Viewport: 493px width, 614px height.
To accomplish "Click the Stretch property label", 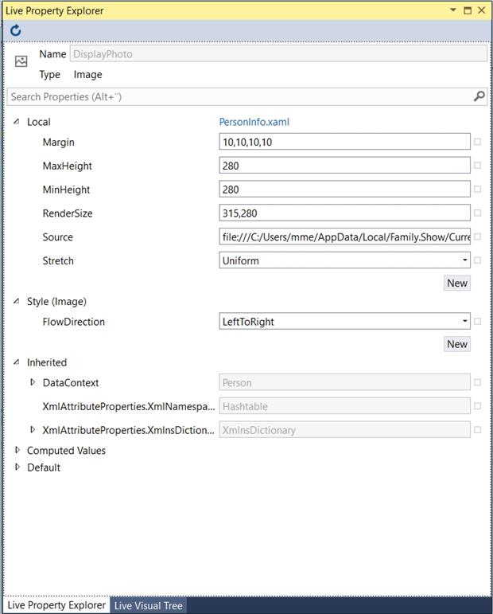I will coord(58,260).
